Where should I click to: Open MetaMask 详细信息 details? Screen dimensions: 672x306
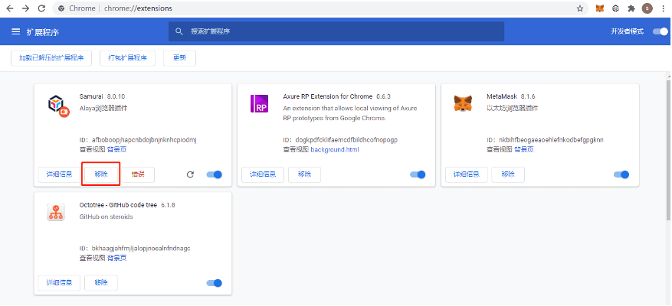coord(467,174)
